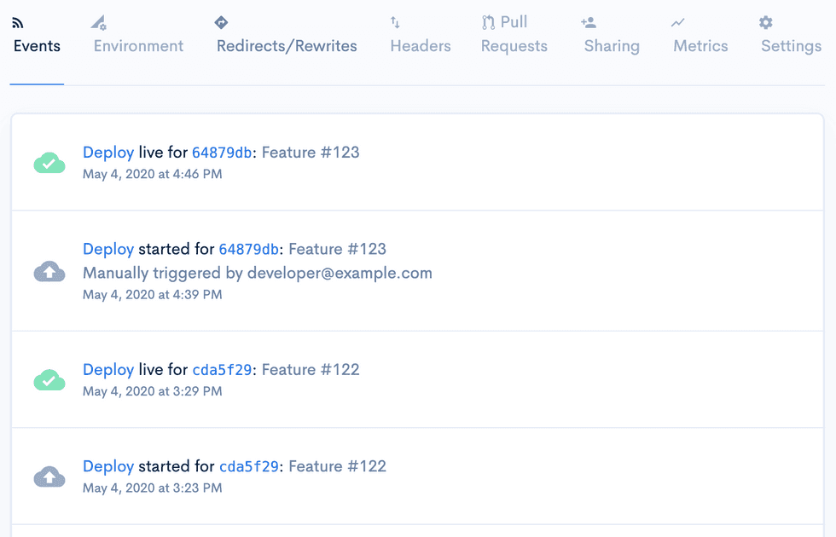836x537 pixels.
Task: Click green cloud icon for Feature #123 live deploy
Action: (x=49, y=163)
